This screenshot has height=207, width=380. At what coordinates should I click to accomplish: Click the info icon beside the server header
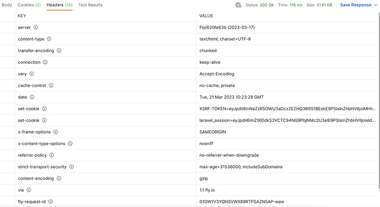click(x=36, y=27)
